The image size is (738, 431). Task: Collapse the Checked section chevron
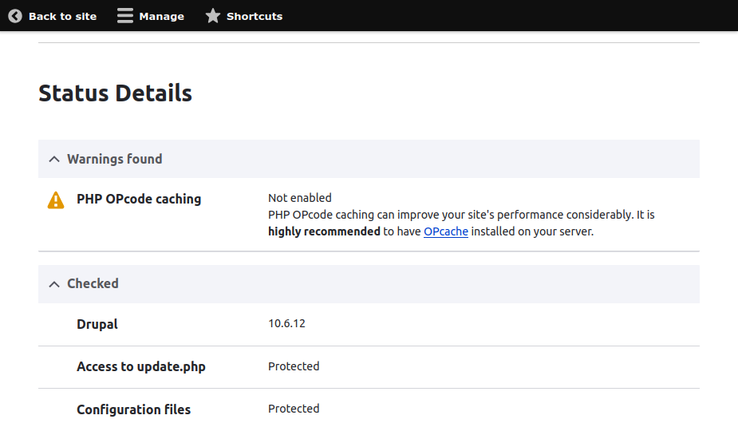click(54, 284)
